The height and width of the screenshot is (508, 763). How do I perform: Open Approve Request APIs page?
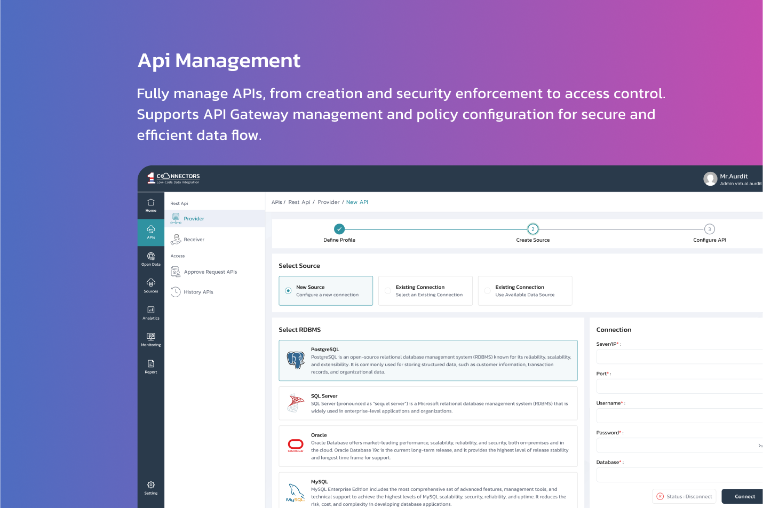click(210, 272)
